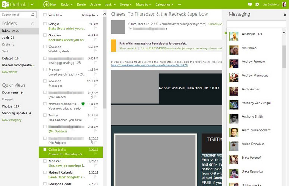Flag the Groupon Wedding deals message
Viewport: 289px width, 186px height.
96,51
